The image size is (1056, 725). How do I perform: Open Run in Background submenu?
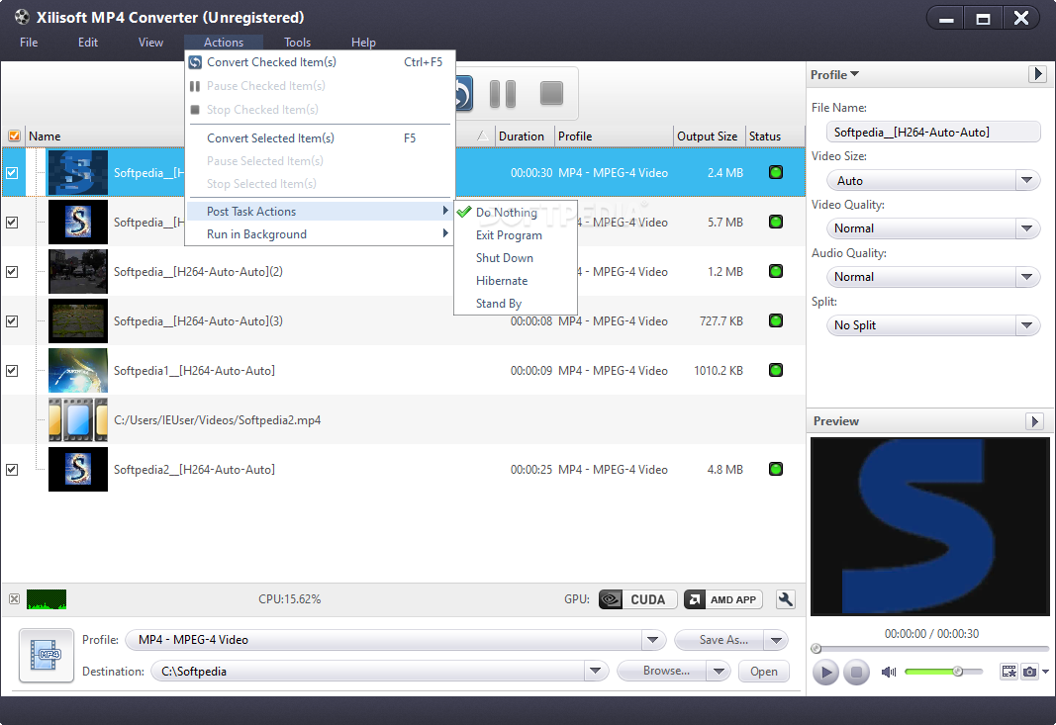pos(320,234)
